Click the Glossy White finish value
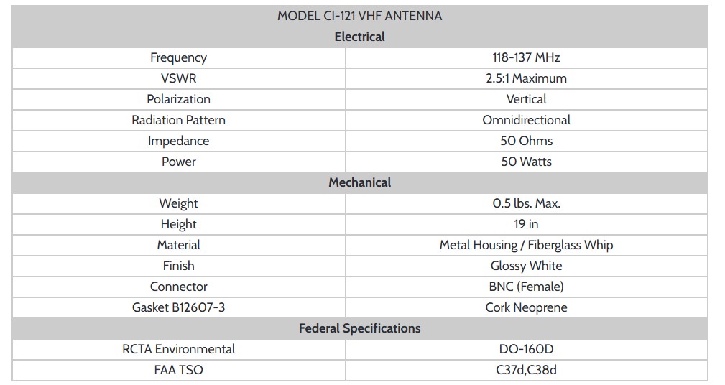 (526, 266)
